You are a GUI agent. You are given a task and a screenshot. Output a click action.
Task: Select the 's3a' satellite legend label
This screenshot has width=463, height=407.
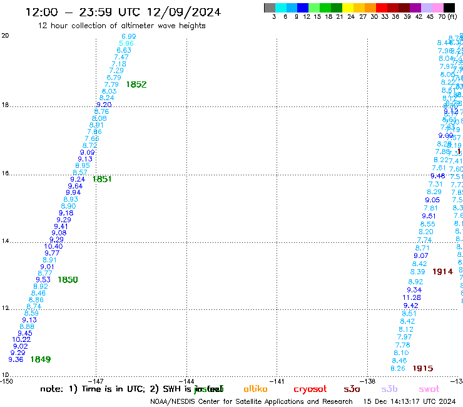coord(352,389)
